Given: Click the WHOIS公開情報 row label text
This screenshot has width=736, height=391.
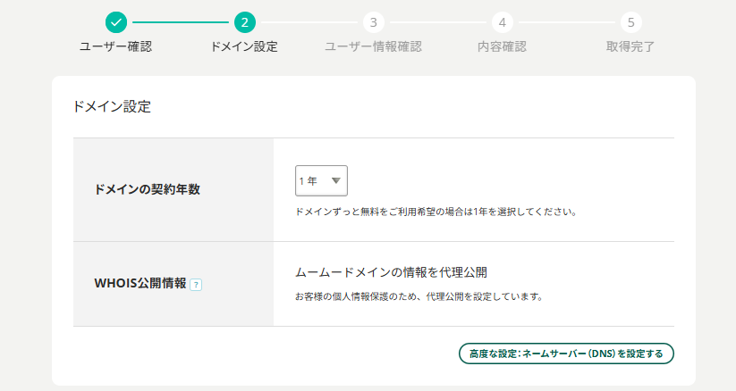Looking at the screenshot, I should (x=140, y=284).
